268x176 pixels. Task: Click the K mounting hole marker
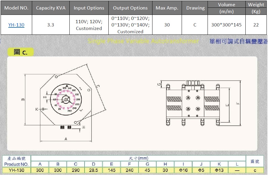(43, 109)
